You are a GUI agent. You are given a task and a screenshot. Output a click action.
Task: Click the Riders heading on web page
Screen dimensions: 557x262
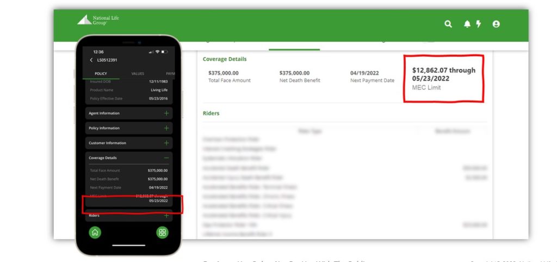click(x=211, y=113)
